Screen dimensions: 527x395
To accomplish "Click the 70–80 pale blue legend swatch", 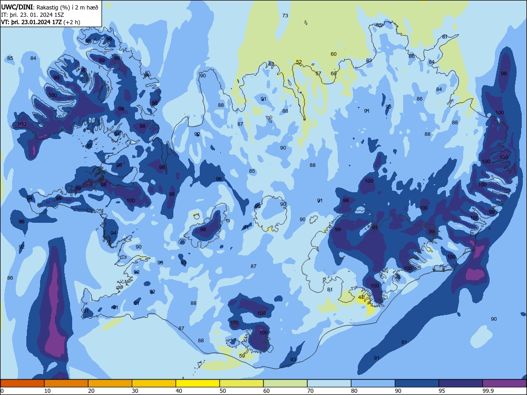I will [329, 383].
